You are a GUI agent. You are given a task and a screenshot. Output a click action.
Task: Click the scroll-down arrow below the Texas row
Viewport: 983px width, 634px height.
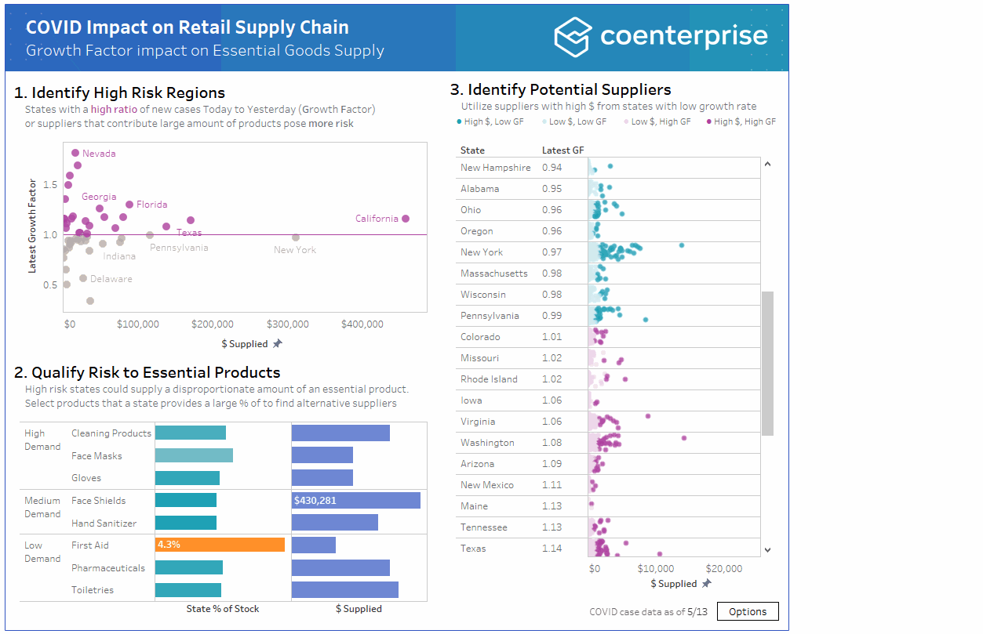click(x=767, y=550)
